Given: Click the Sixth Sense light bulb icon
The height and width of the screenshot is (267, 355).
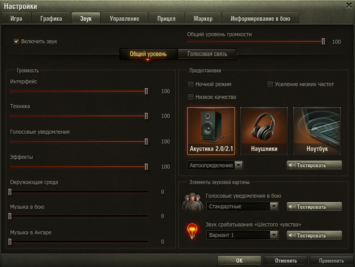Looking at the screenshot, I should pyautogui.click(x=192, y=231).
